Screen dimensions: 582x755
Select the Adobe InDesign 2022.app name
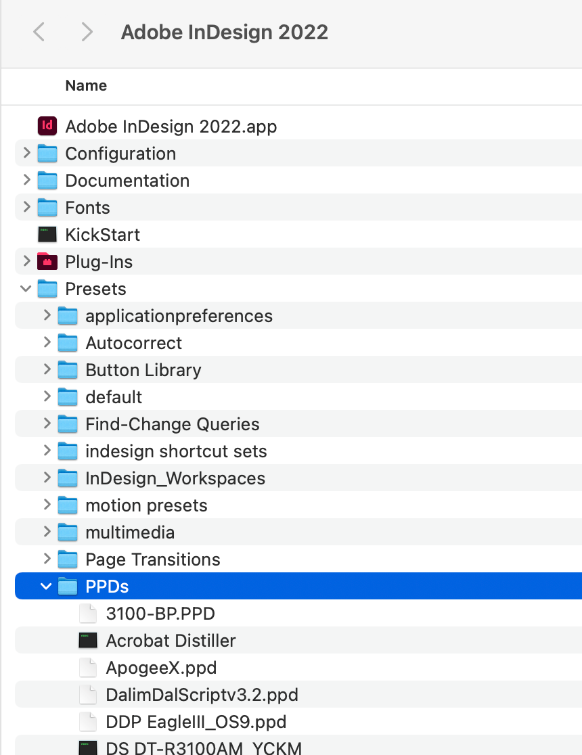(171, 127)
